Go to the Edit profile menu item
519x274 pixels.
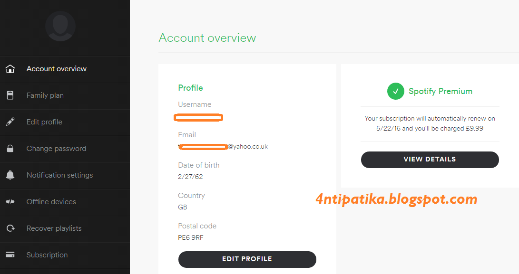[44, 122]
